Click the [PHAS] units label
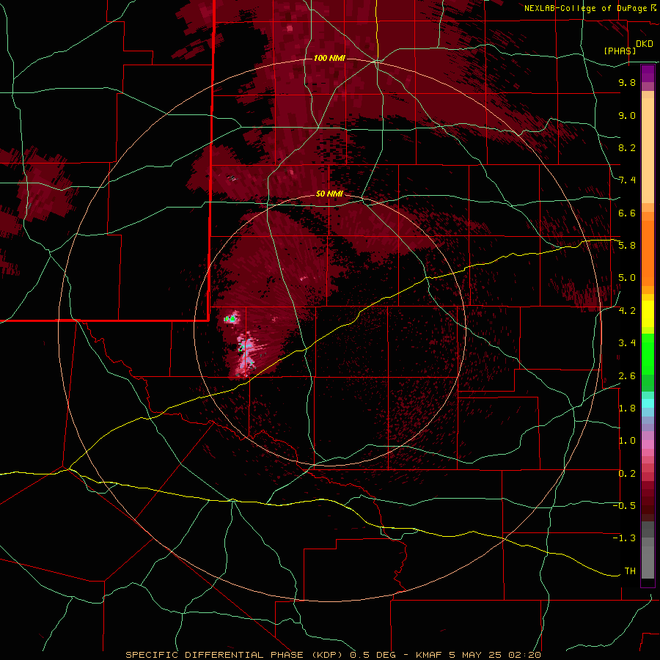Image resolution: width=660 pixels, height=660 pixels. [620, 51]
